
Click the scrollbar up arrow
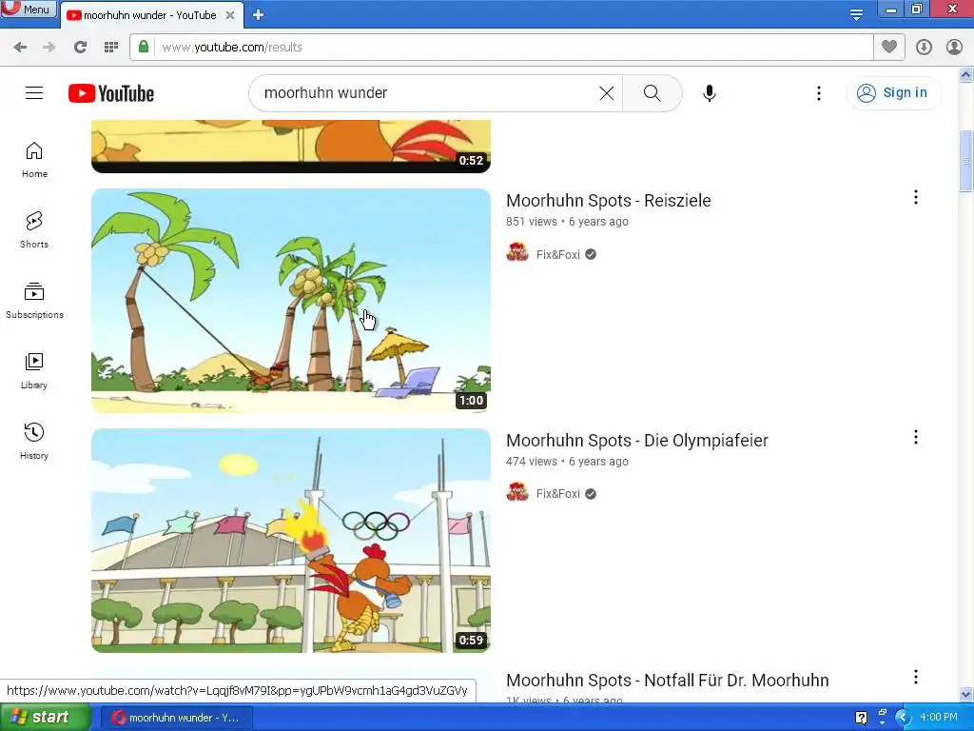[966, 75]
